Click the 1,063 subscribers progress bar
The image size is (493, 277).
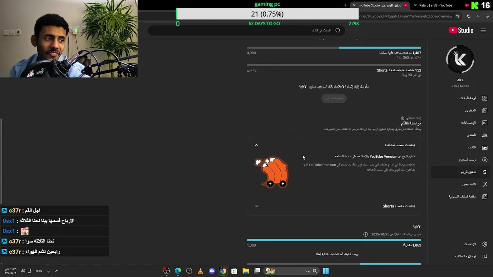click(x=334, y=240)
